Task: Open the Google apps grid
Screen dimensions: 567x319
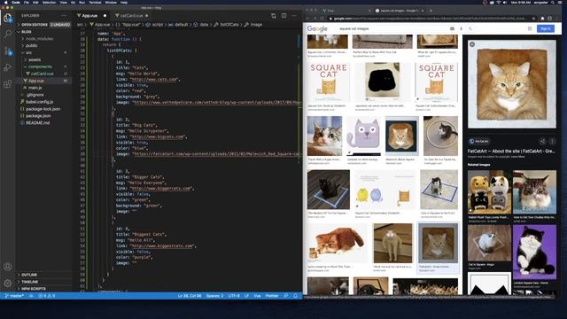Action: click(530, 28)
